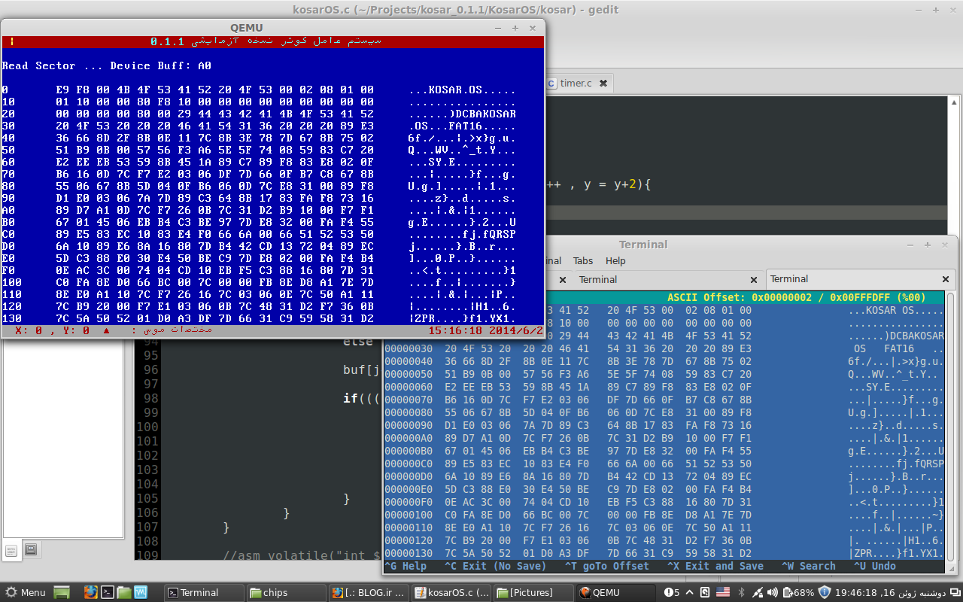The width and height of the screenshot is (963, 602).
Task: Click the system monitor launcher icon
Action: point(141,592)
